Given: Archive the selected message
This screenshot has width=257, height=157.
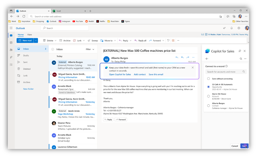Looking at the screenshot, I should [x=65, y=40].
